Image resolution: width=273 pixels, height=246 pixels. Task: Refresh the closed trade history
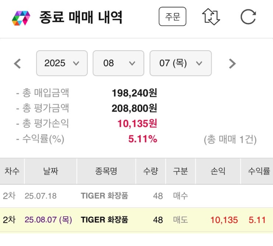coord(248,17)
